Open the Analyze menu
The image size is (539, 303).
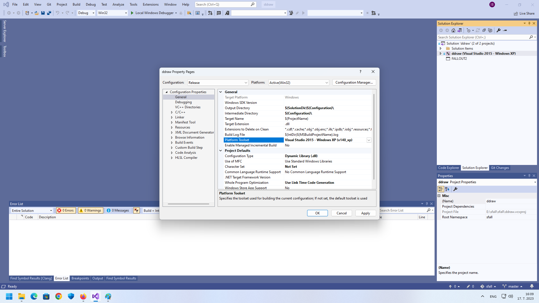point(118,4)
